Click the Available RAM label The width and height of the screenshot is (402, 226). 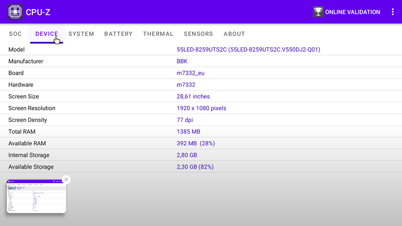[x=27, y=143]
